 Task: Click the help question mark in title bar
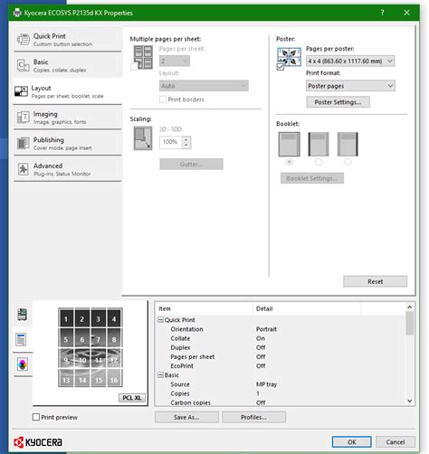point(382,13)
